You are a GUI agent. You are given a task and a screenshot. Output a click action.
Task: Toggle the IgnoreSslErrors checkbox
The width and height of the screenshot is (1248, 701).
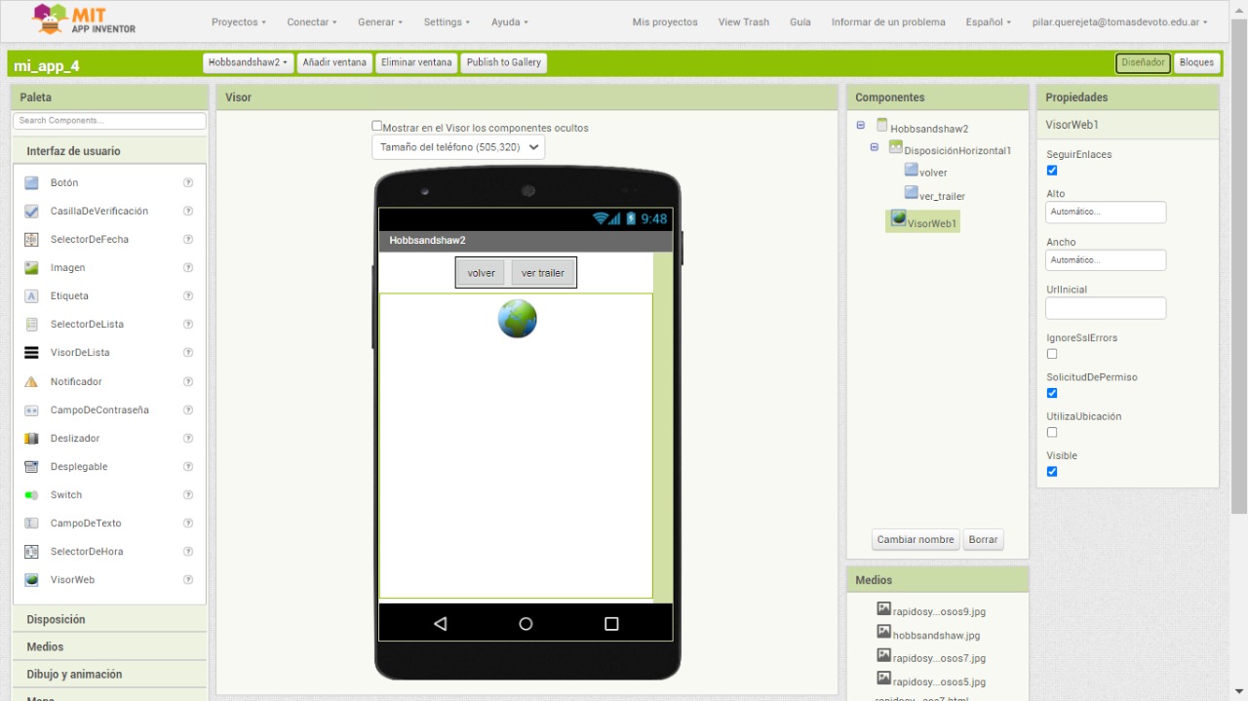click(1052, 354)
